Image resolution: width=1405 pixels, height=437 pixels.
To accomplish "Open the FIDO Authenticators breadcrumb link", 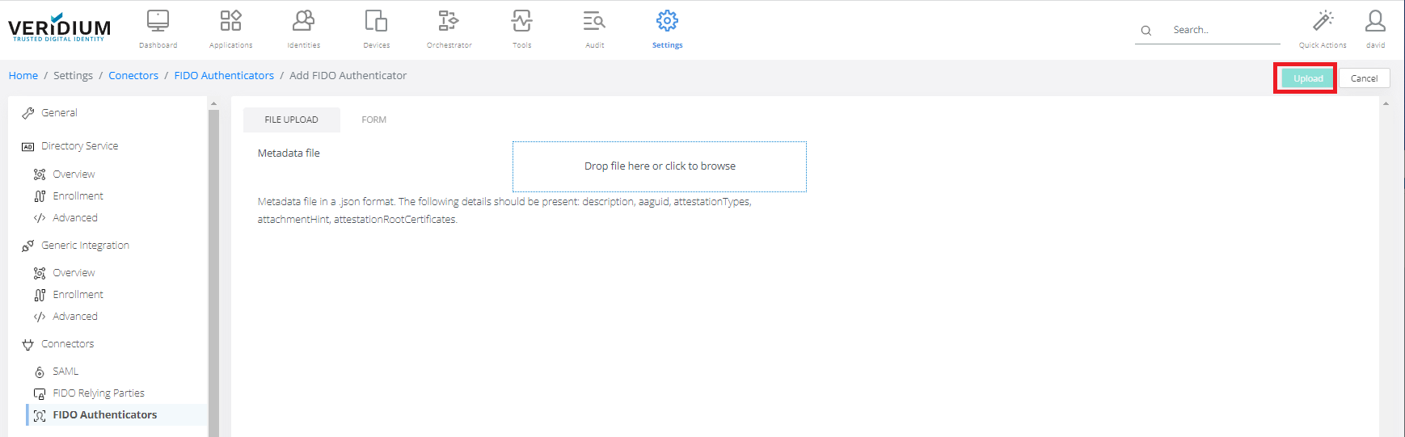I will [224, 75].
